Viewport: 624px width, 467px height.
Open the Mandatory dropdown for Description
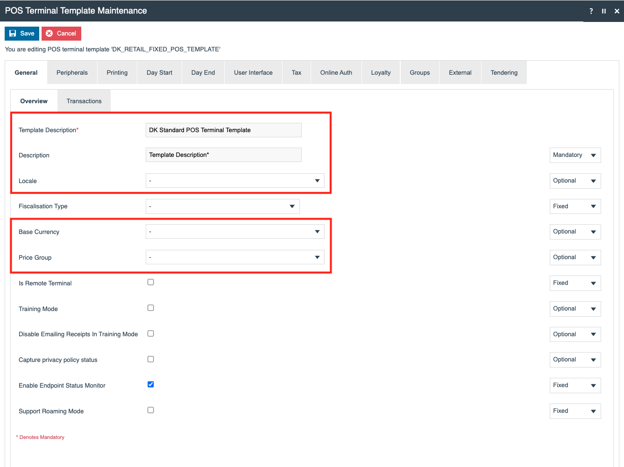tap(575, 155)
